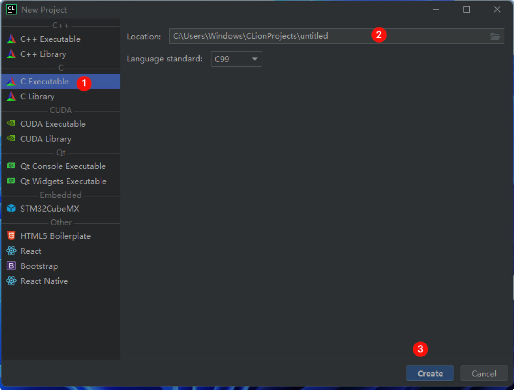The image size is (514, 390).
Task: Browse for project location folder
Action: 495,36
